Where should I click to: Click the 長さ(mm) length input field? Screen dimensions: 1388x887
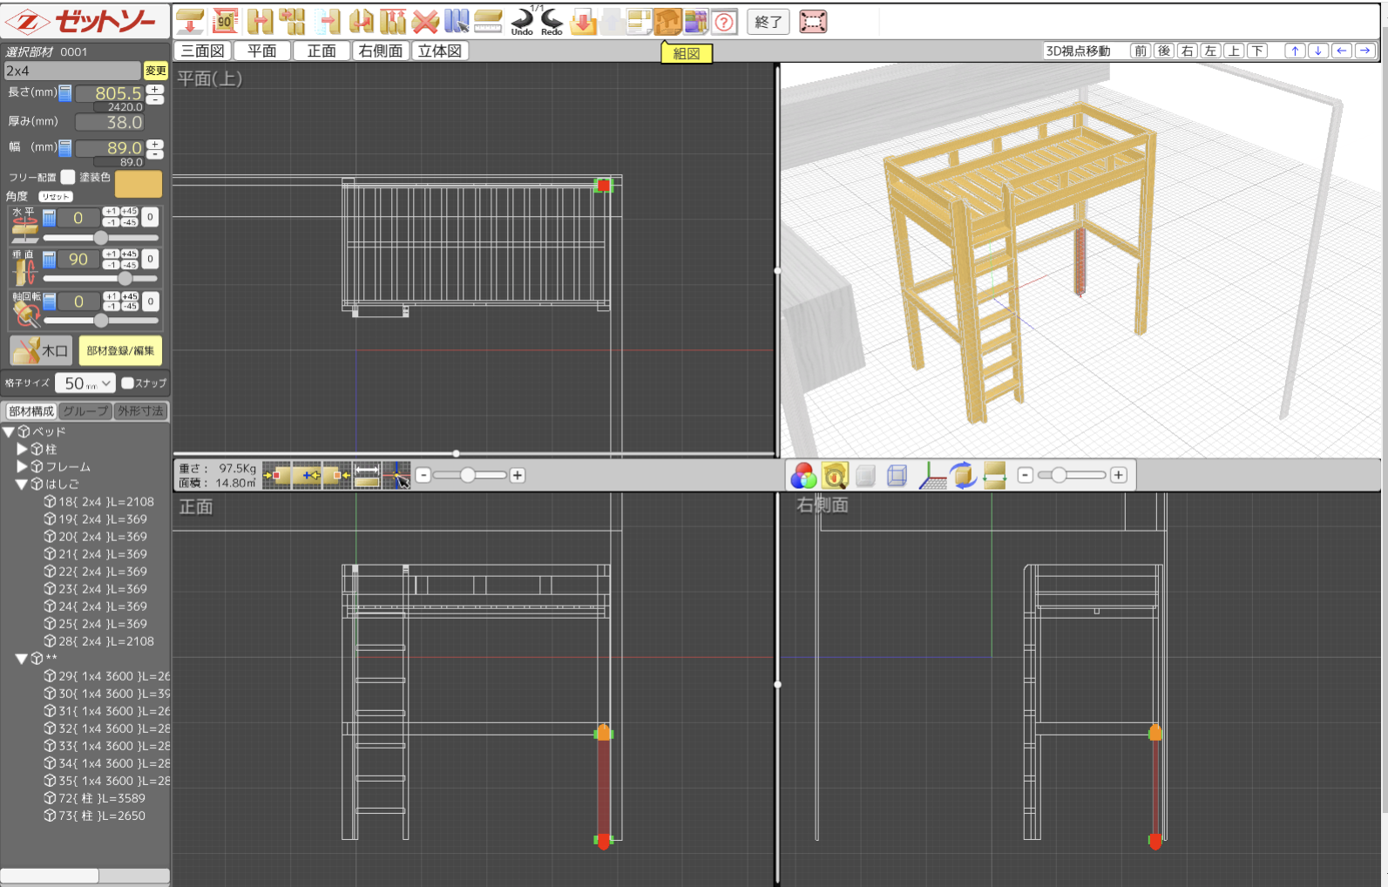pos(110,93)
